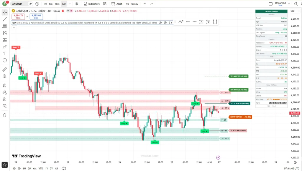
Task: Open the forecasting and measurement tools
Action: tap(5, 40)
